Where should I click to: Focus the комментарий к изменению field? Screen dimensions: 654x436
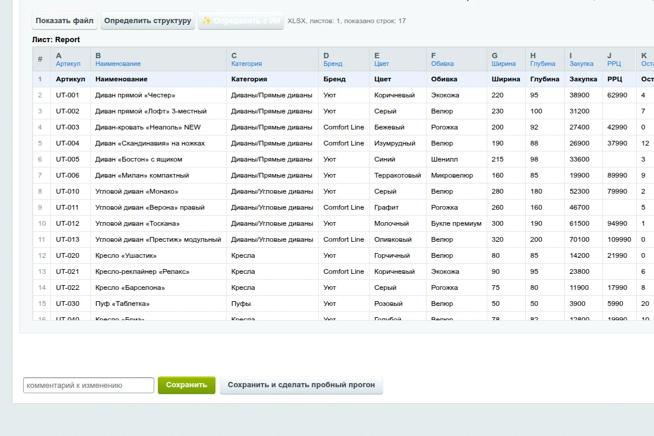pyautogui.click(x=88, y=385)
